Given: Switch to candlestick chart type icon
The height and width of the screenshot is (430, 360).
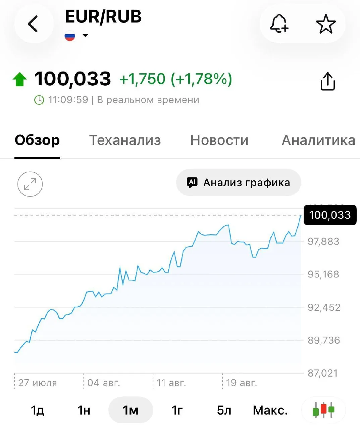Looking at the screenshot, I should coord(323,410).
